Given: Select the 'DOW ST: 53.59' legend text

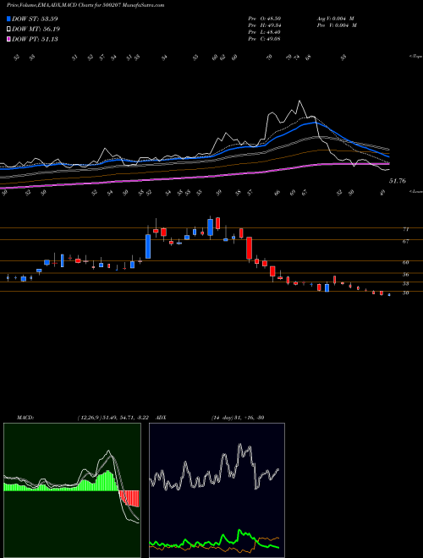Looking at the screenshot, I should (x=35, y=19).
